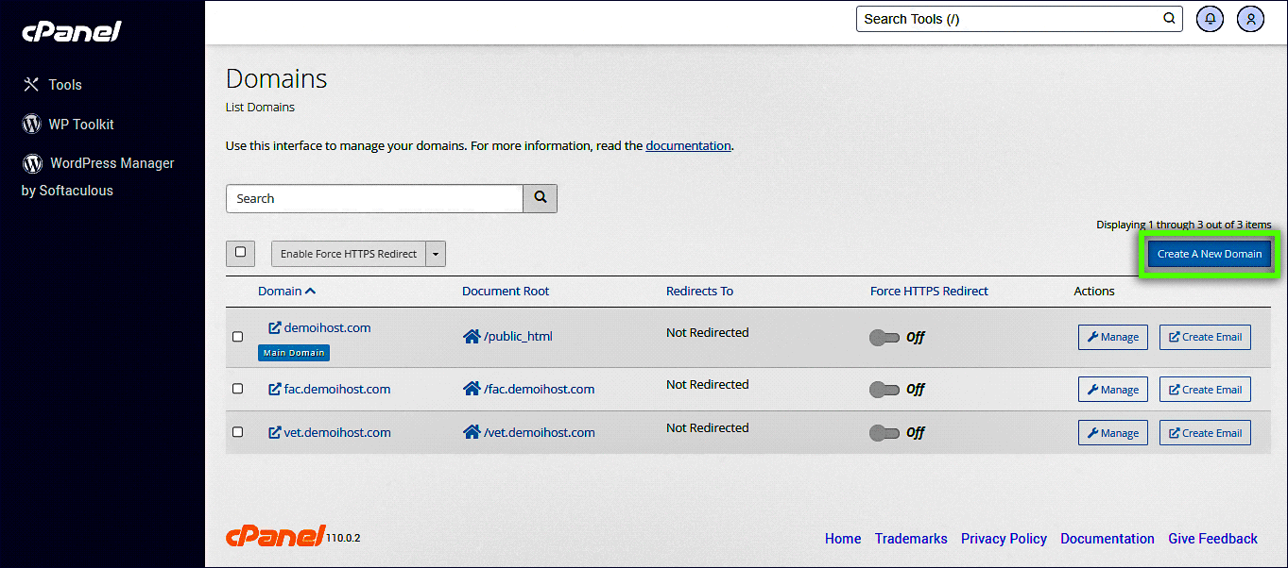Click the search magnifier button beside Search field
The image size is (1288, 568).
(x=541, y=198)
